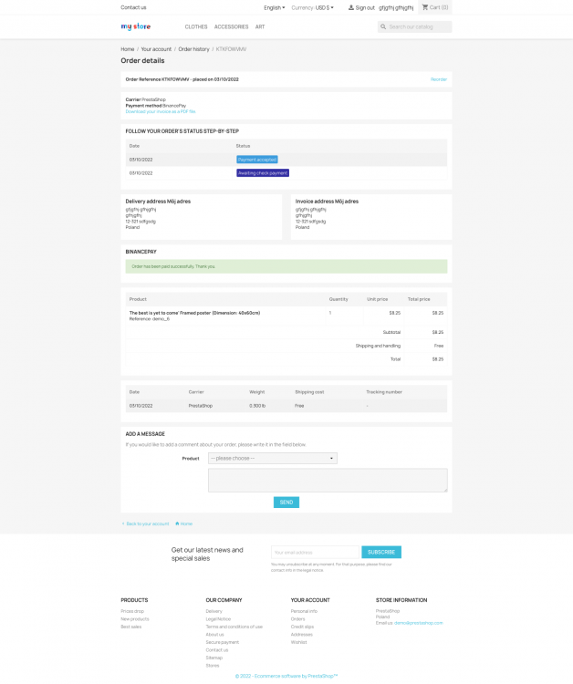The height and width of the screenshot is (684, 573).
Task: Click the Reorder link
Action: 439,79
